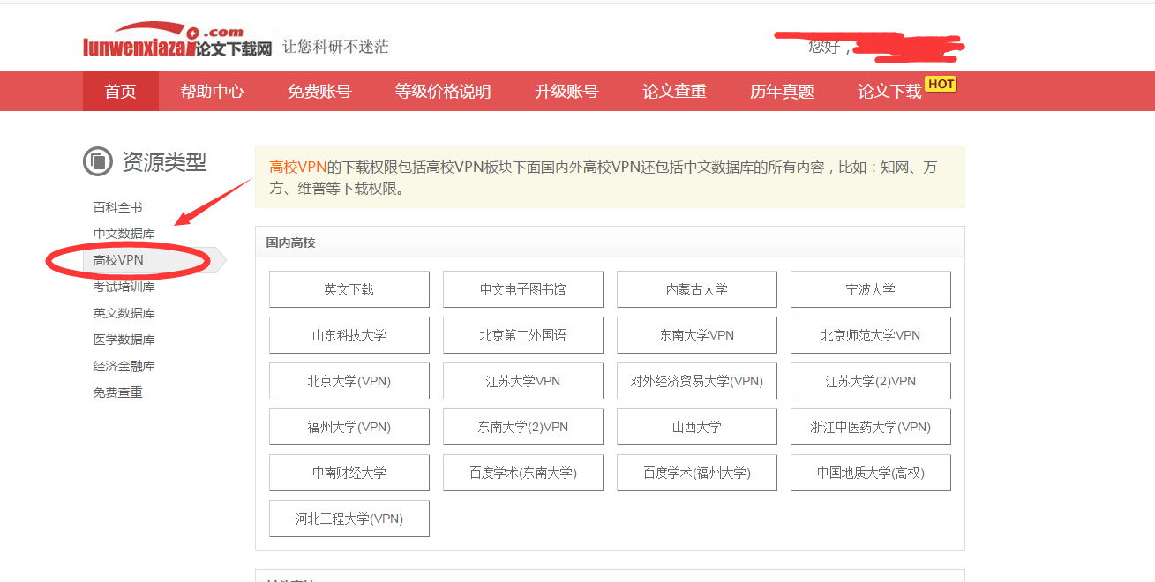Select 升级账号 in the top navigation

pyautogui.click(x=566, y=92)
